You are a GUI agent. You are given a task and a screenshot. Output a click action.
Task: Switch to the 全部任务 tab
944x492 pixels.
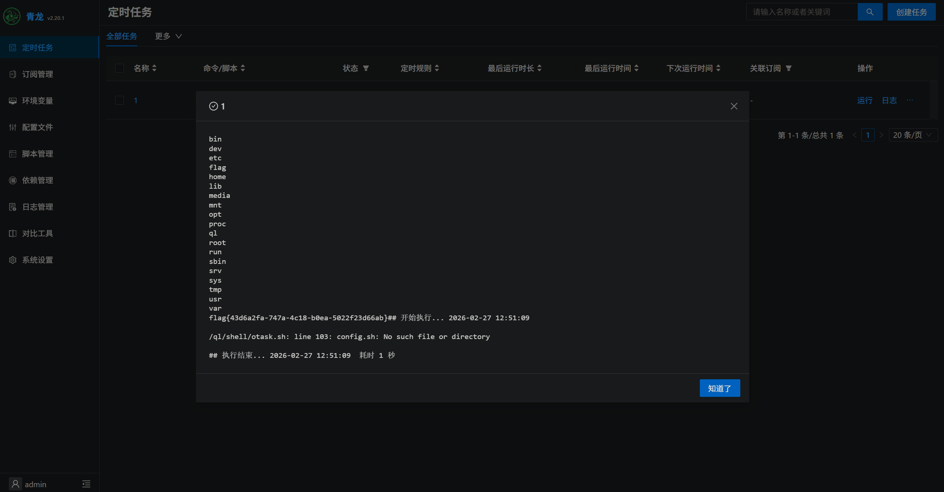point(121,36)
